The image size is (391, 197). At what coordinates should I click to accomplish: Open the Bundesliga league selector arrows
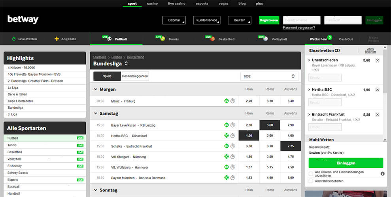[126, 63]
